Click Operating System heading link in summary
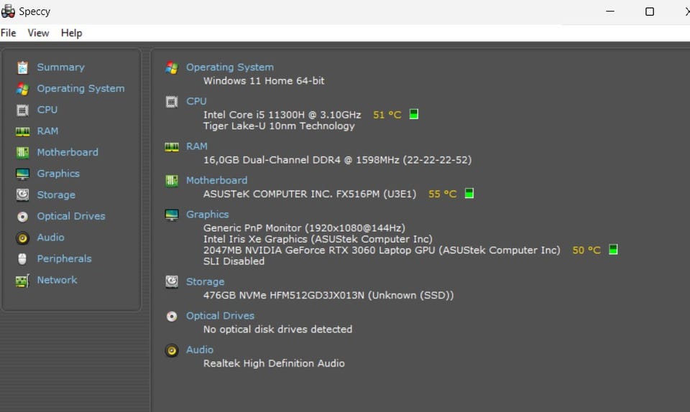The width and height of the screenshot is (690, 412). pos(230,67)
